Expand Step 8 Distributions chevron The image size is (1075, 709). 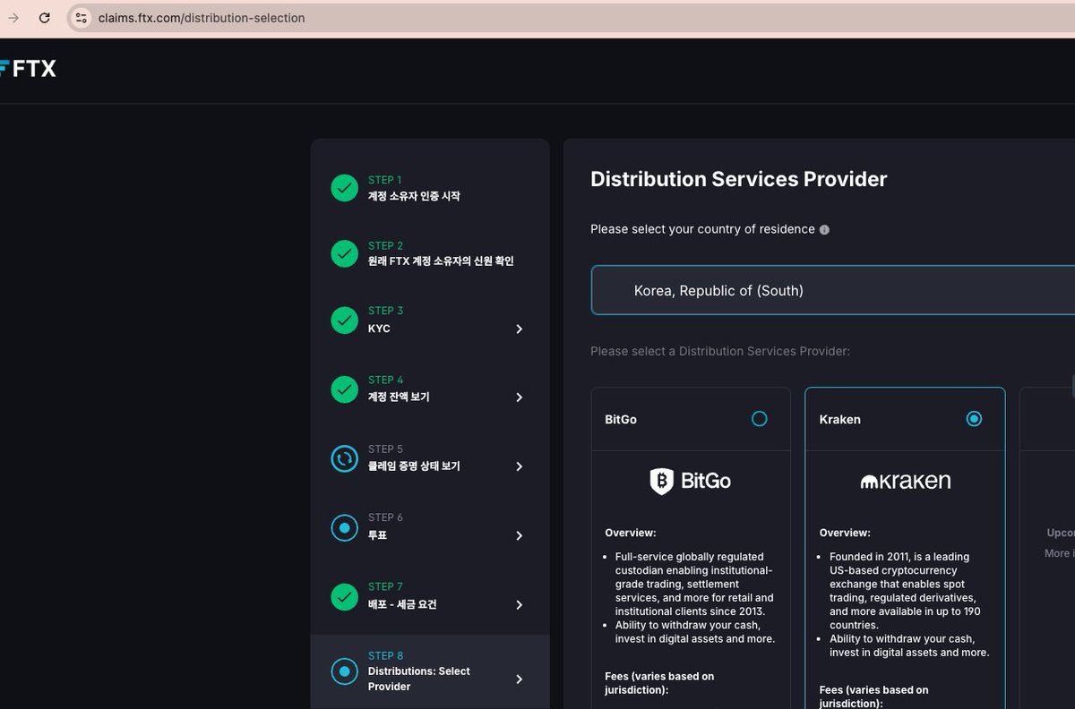pos(519,679)
